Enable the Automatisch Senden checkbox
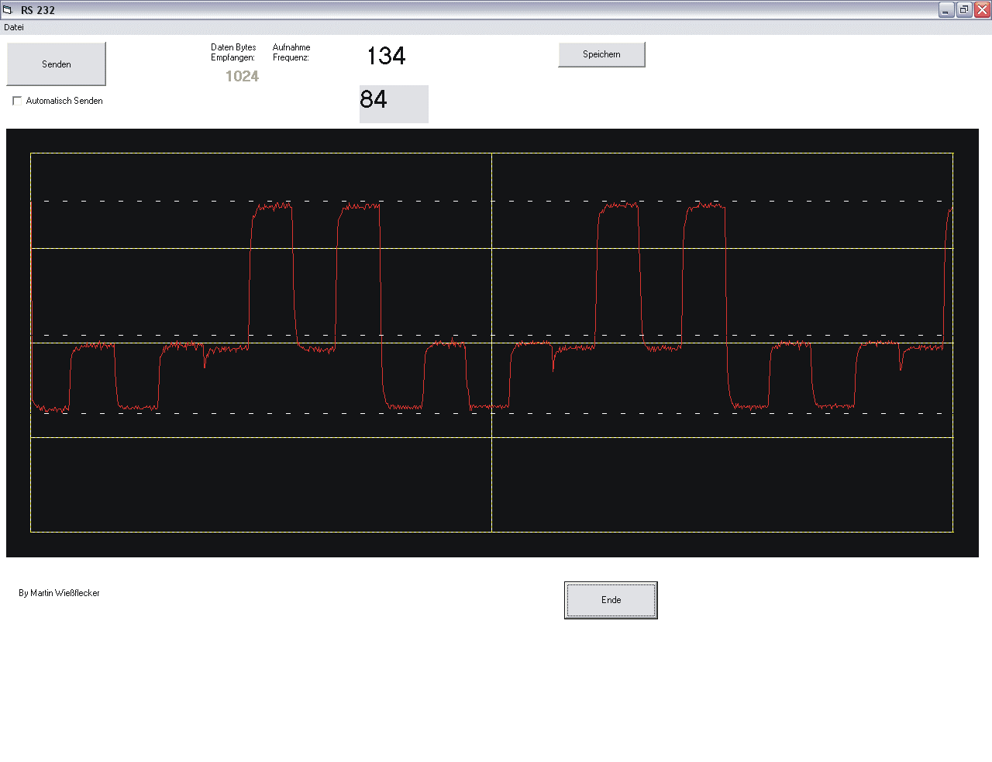Image resolution: width=992 pixels, height=762 pixels. point(17,101)
